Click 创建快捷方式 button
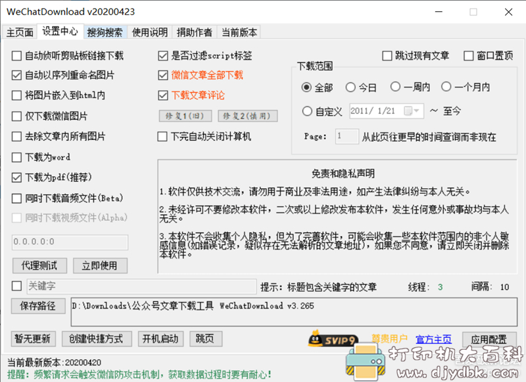The height and width of the screenshot is (382, 526). [x=97, y=339]
